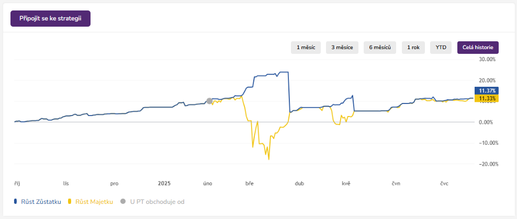Viewport: 517px width, 219px height.
Task: Click the grey circle legend icon
Action: (123, 201)
